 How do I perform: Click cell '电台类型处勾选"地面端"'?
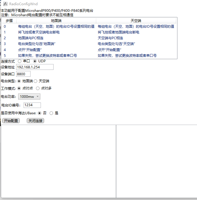click(x=37, y=44)
